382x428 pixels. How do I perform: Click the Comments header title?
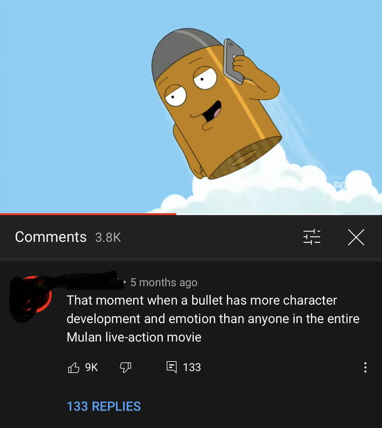point(51,237)
